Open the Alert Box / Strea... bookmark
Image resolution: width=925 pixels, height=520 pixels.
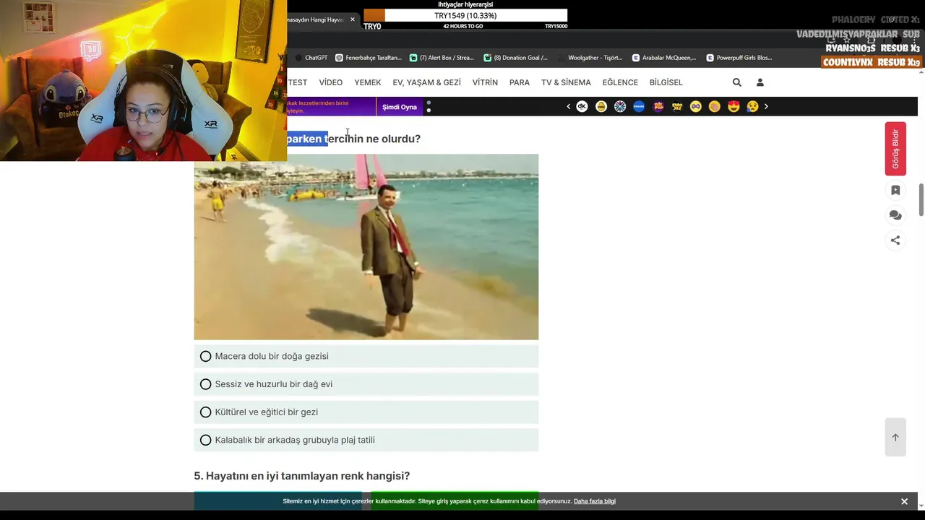pos(442,58)
